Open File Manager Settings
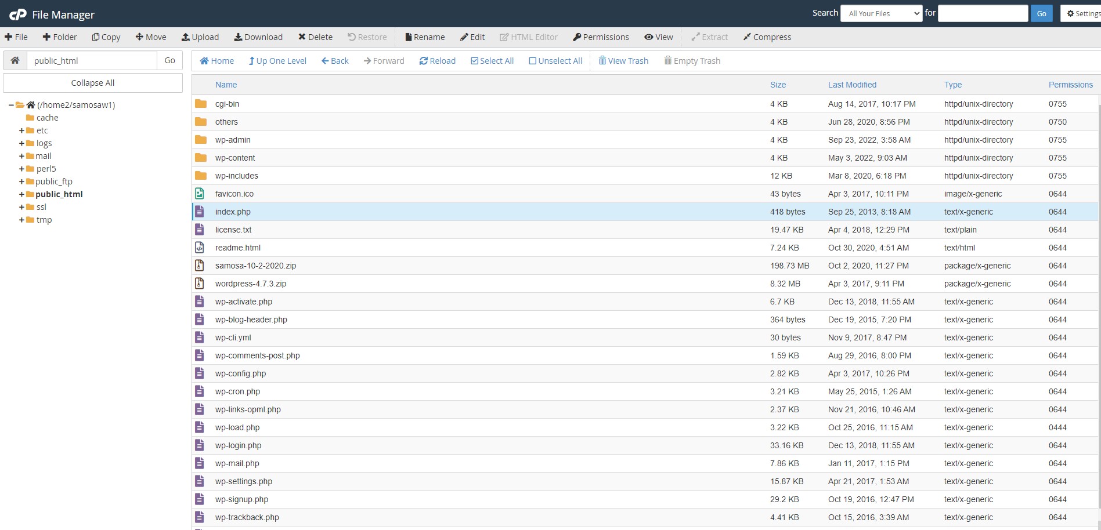Viewport: 1101px width, 530px height. (x=1083, y=13)
